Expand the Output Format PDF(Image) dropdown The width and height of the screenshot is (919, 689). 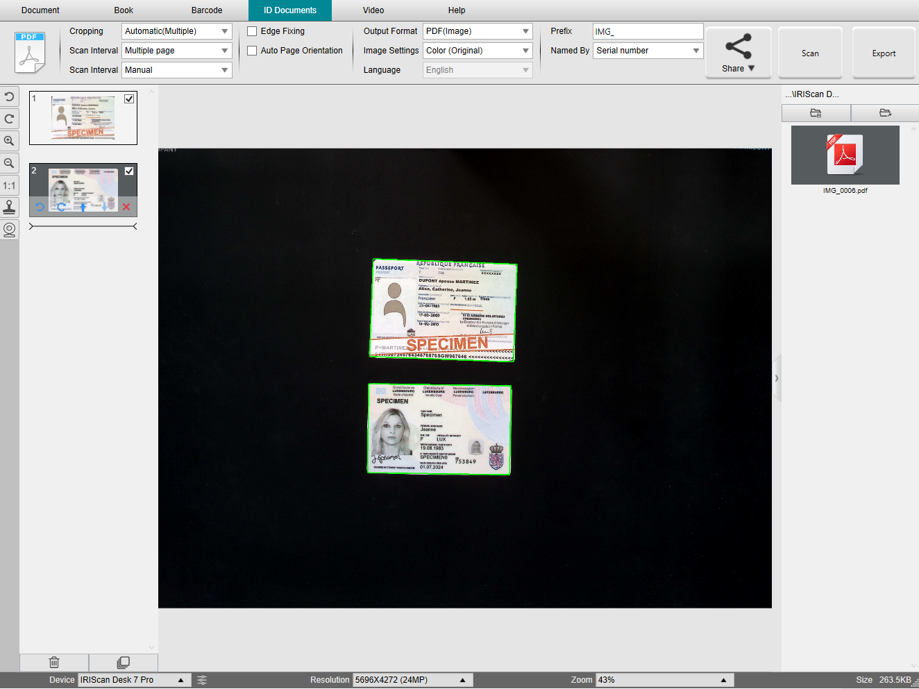coord(478,31)
